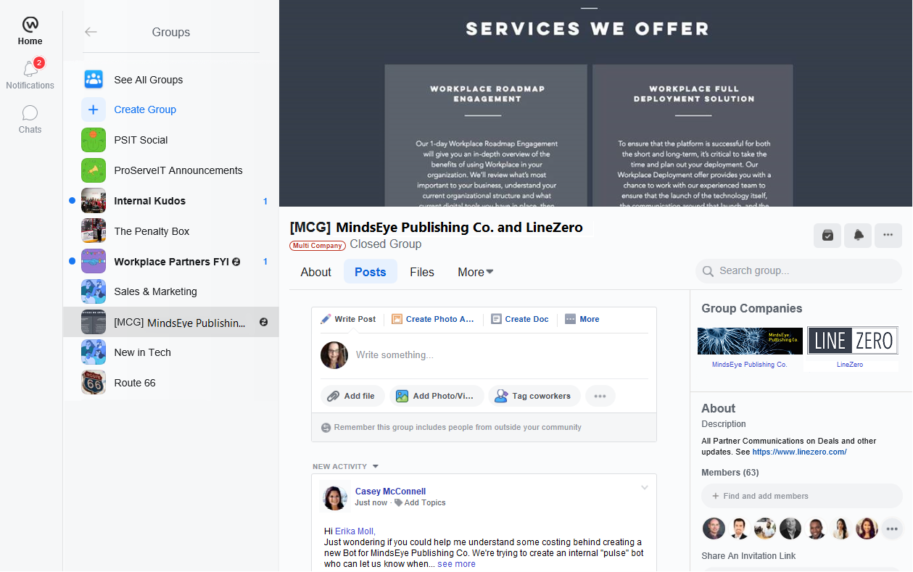
Task: Open group notification bell settings
Action: [x=858, y=236]
